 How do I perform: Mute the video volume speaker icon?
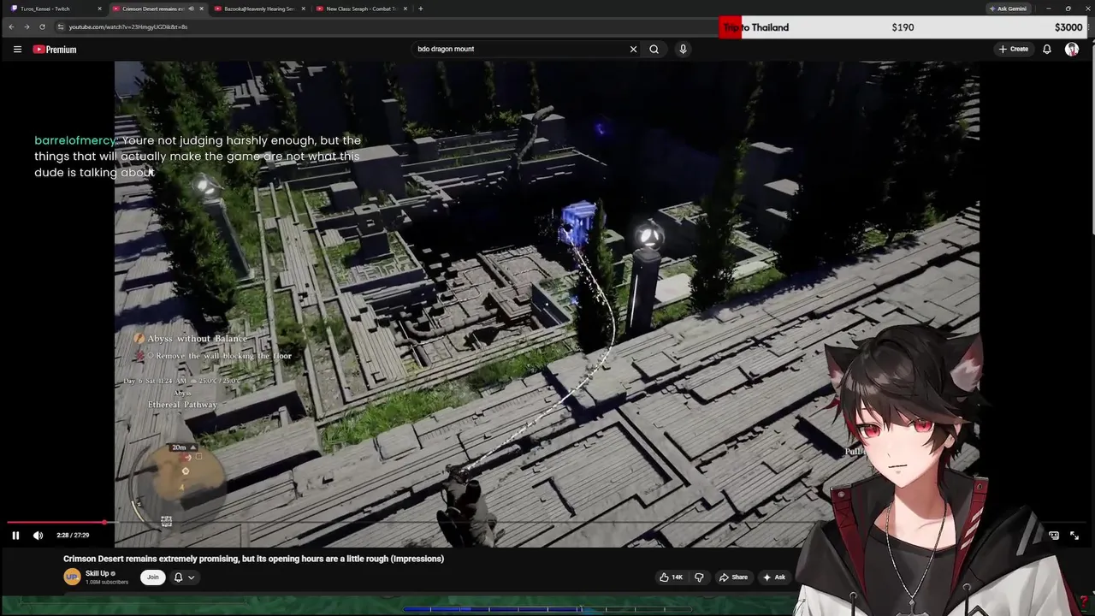pyautogui.click(x=38, y=536)
